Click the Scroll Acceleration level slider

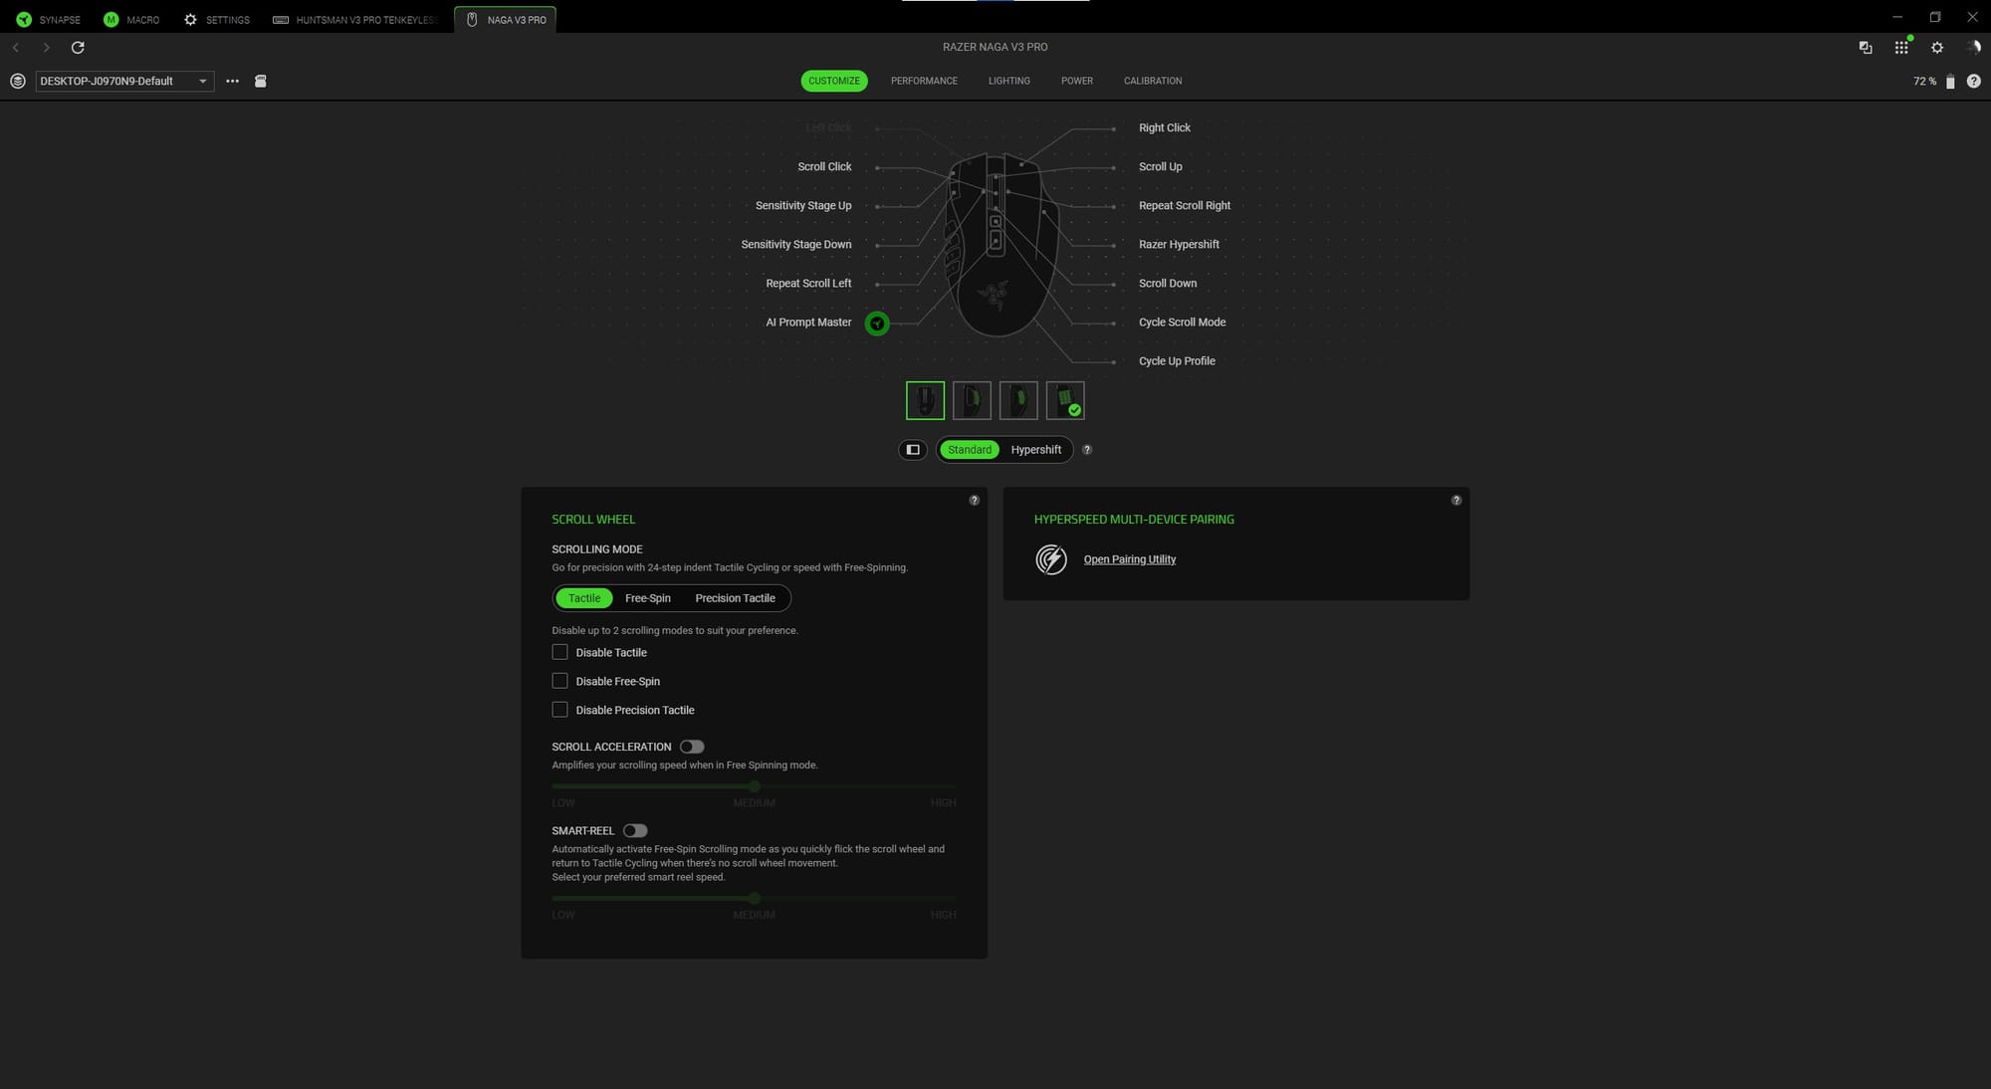coord(754,786)
